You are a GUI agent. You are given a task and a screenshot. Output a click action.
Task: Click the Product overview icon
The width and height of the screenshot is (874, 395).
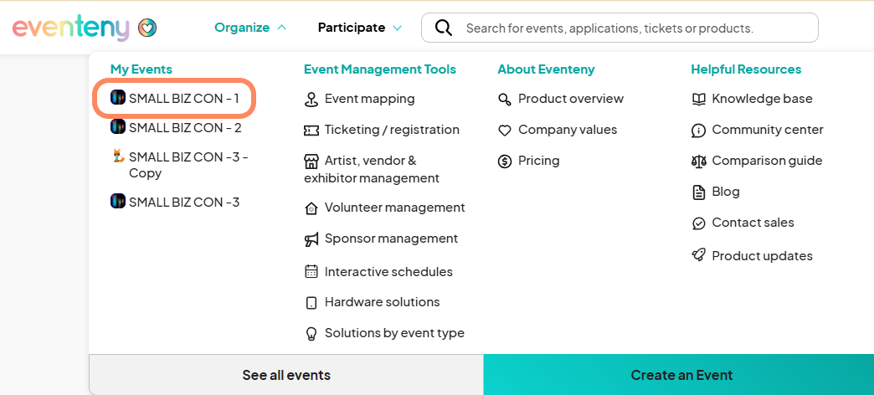tap(505, 99)
